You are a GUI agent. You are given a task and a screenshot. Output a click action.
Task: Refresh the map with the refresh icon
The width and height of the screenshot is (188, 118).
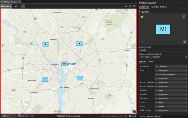tap(135, 116)
